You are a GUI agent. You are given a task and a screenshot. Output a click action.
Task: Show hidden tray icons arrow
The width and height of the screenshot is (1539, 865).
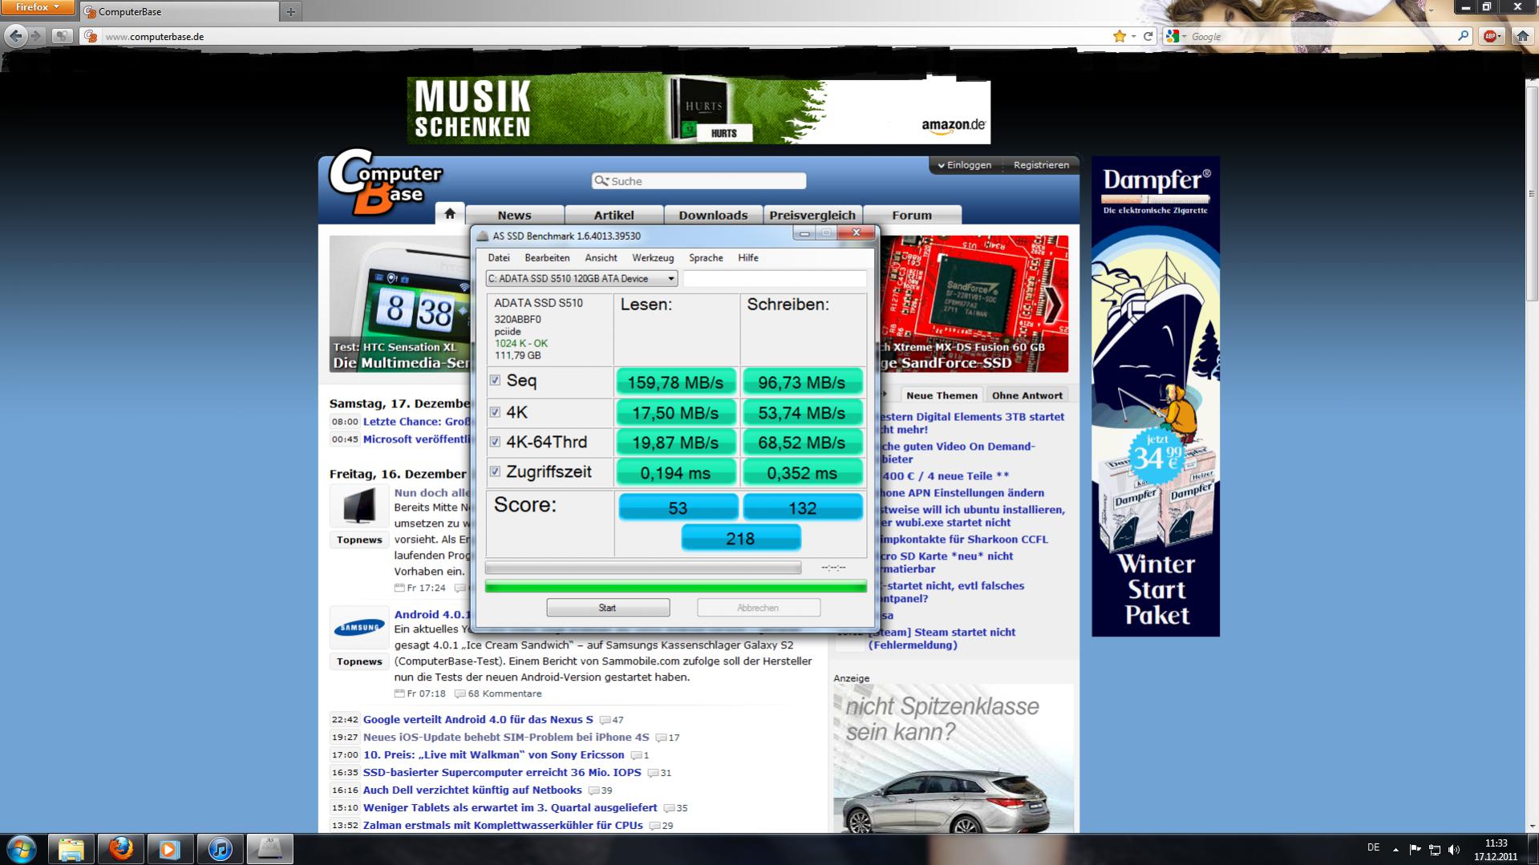pos(1395,849)
